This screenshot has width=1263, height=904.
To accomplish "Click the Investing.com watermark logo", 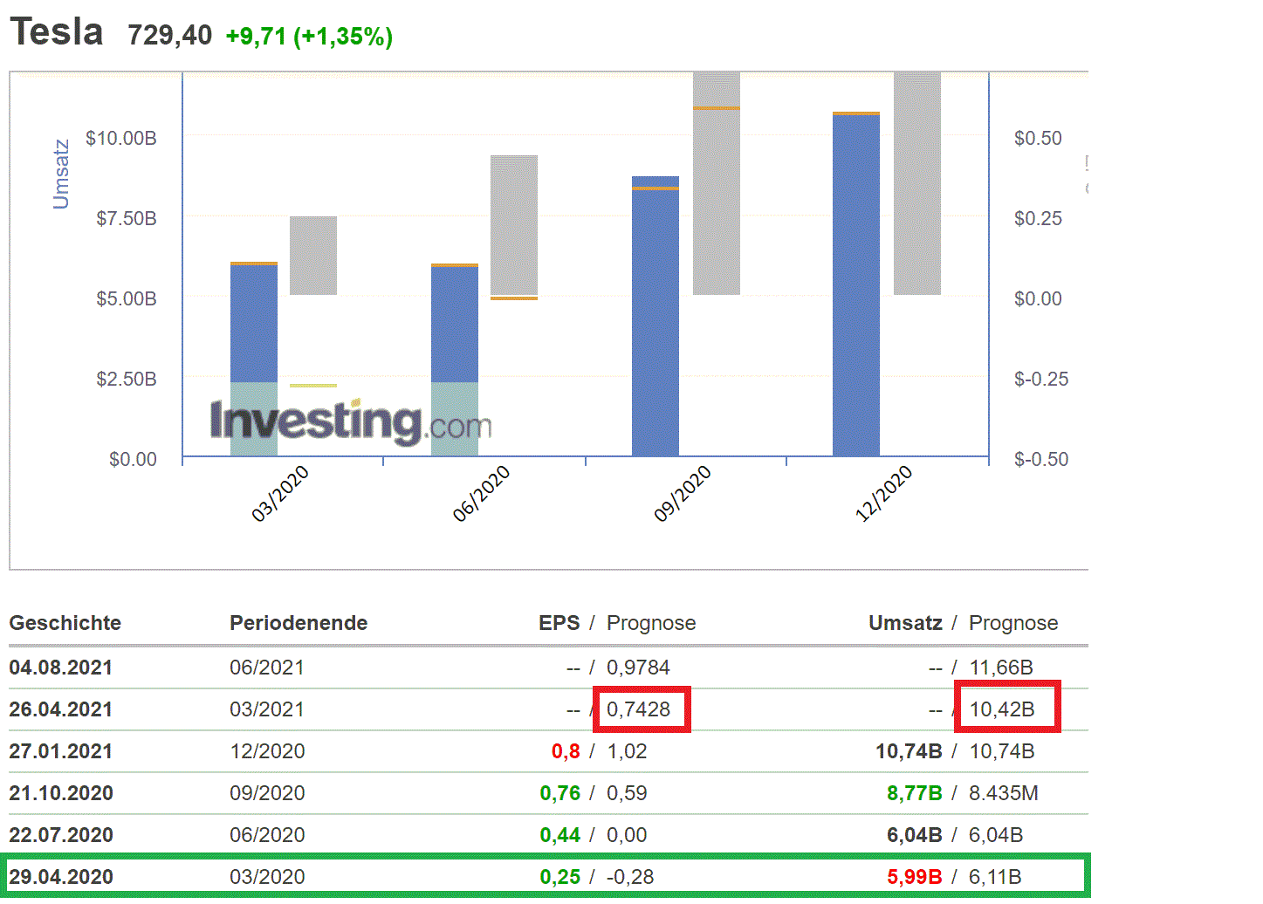I will point(349,420).
